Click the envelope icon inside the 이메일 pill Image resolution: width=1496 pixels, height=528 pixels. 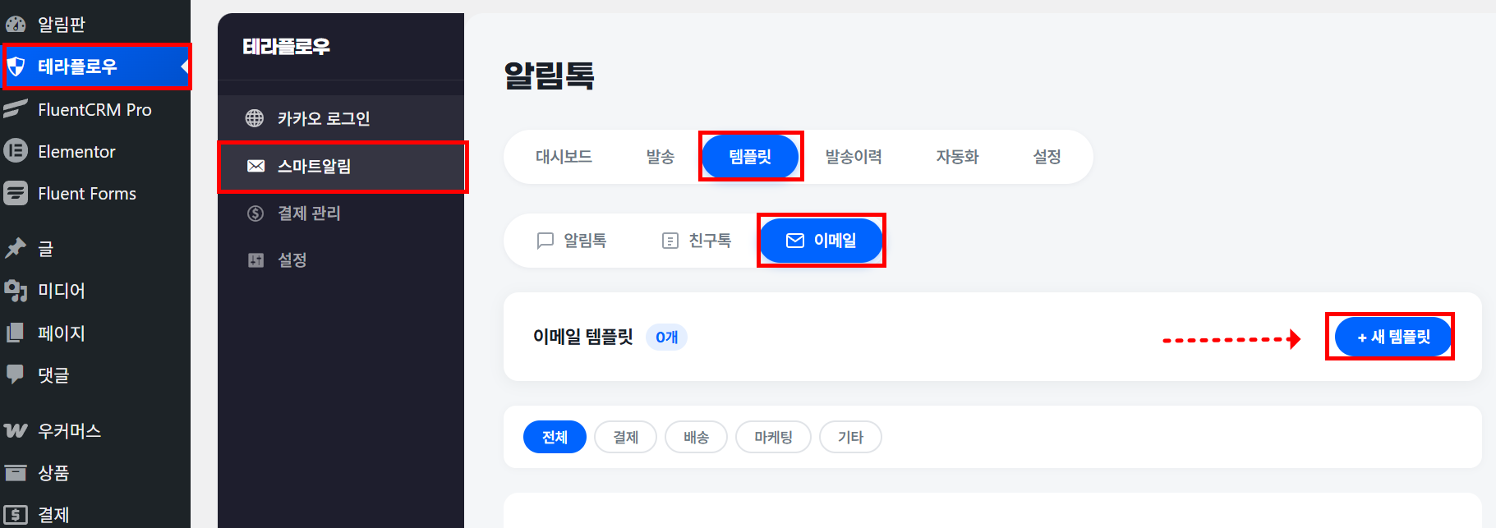(x=794, y=240)
